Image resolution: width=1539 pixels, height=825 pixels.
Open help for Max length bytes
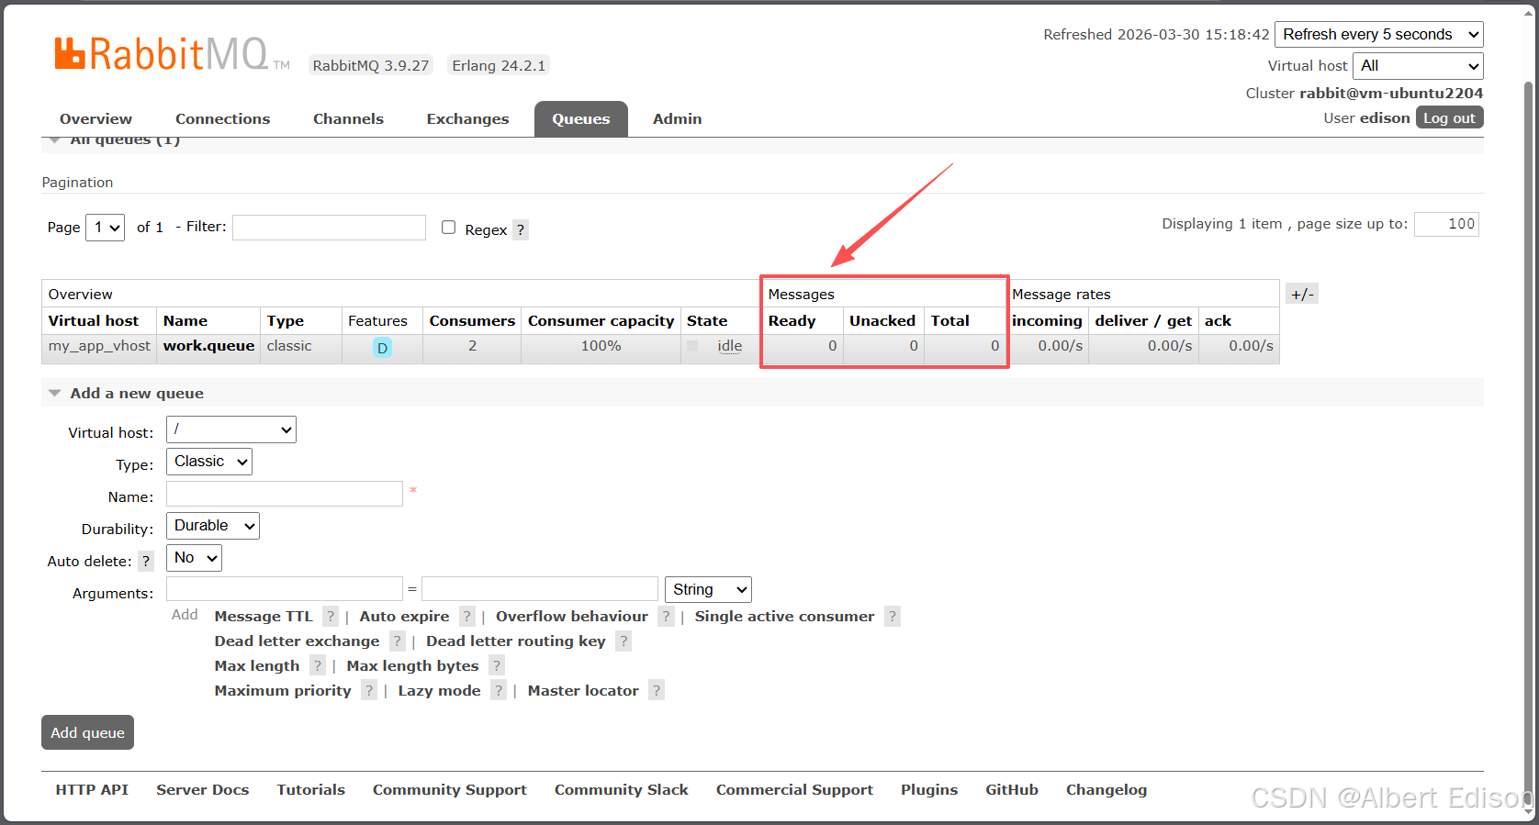[x=497, y=666]
